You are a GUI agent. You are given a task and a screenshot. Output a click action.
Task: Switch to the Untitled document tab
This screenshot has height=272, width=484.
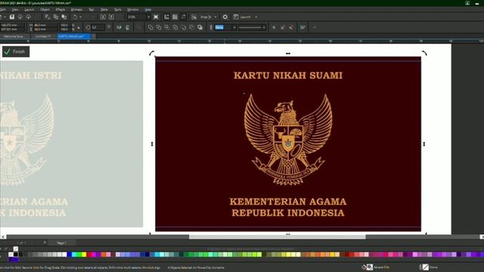(x=43, y=36)
